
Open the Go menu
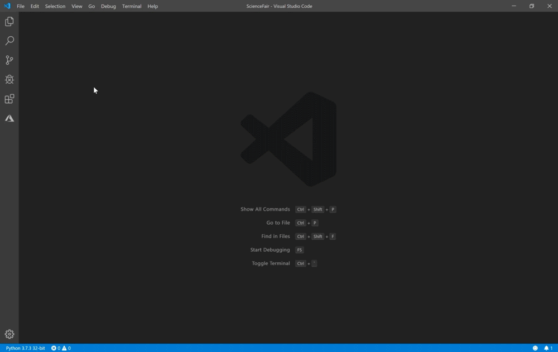92,6
